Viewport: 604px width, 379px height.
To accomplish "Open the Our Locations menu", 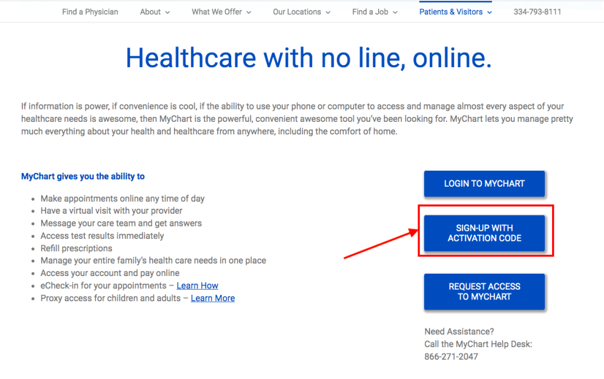I will (x=301, y=12).
